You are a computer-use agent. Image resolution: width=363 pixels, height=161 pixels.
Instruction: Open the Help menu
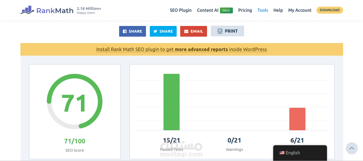pyautogui.click(x=278, y=10)
